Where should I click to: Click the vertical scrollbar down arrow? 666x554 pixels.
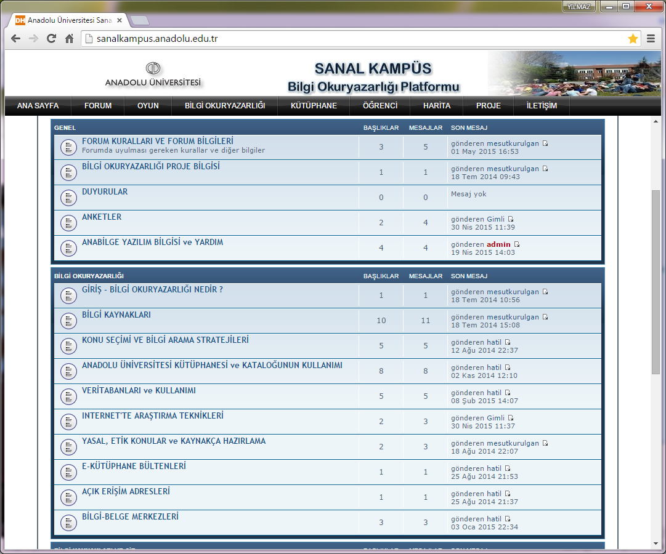pyautogui.click(x=656, y=544)
